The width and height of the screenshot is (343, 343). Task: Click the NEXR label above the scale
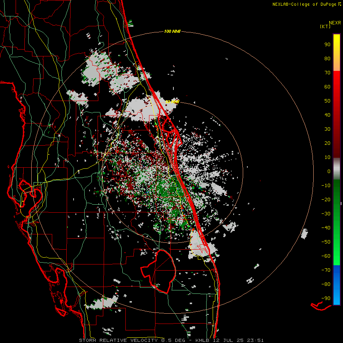pos(335,23)
